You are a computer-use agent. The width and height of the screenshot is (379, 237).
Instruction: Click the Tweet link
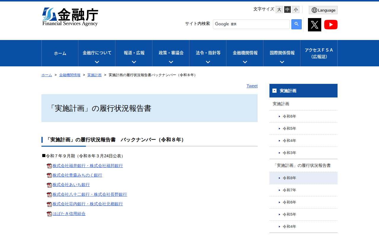coord(252,86)
